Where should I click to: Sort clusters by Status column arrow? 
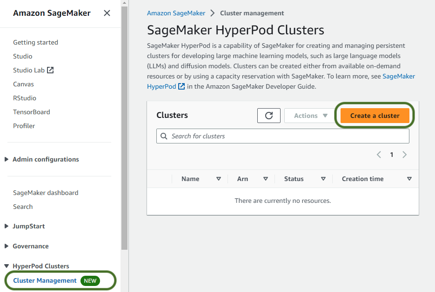(323, 179)
